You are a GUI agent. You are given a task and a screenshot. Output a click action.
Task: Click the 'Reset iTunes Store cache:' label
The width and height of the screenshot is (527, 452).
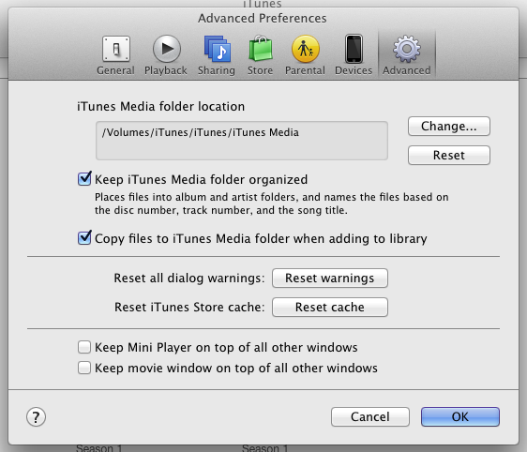pyautogui.click(x=189, y=308)
